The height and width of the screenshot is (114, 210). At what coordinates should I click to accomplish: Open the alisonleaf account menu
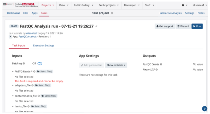click(x=200, y=5)
